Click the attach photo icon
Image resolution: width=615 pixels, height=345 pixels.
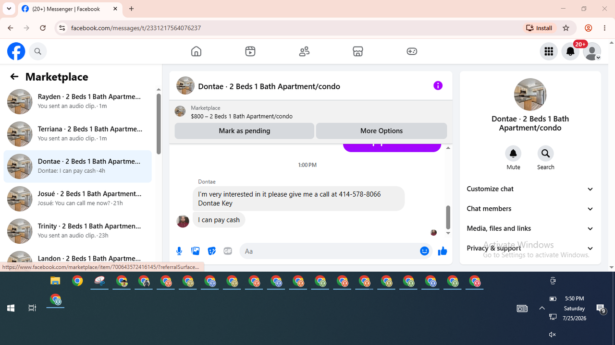click(196, 251)
